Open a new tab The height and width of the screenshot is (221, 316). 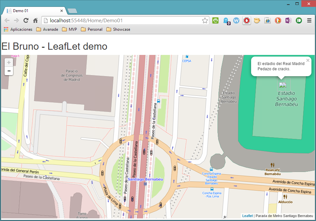72,11
